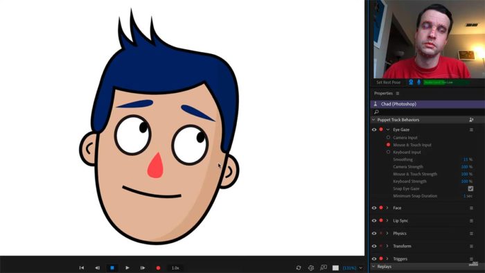Viewport: 485px width, 273px height.
Task: Click the blue Stop button
Action: [x=112, y=267]
